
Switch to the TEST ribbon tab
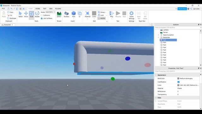pos(45,9)
